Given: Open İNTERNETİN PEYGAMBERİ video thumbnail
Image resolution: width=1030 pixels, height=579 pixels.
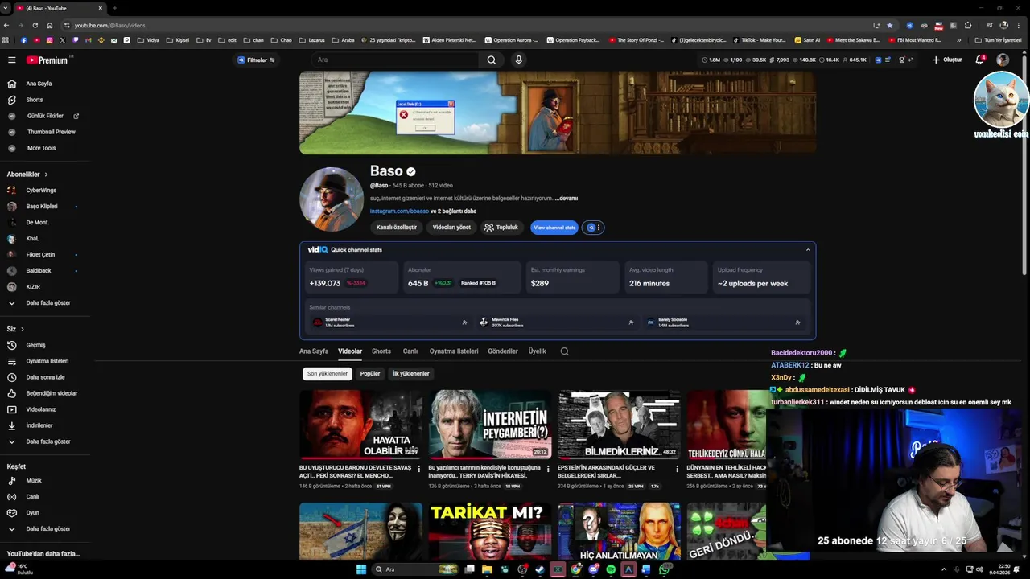Looking at the screenshot, I should coord(490,425).
